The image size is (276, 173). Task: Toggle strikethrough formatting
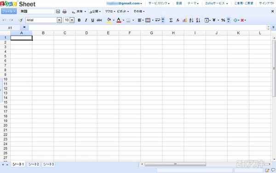(99, 20)
